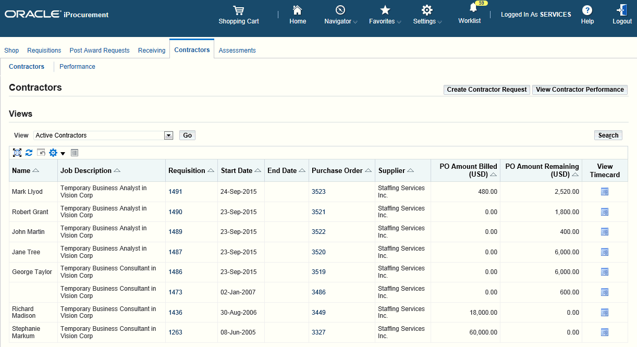Sort table by Start Date column

[x=237, y=170]
